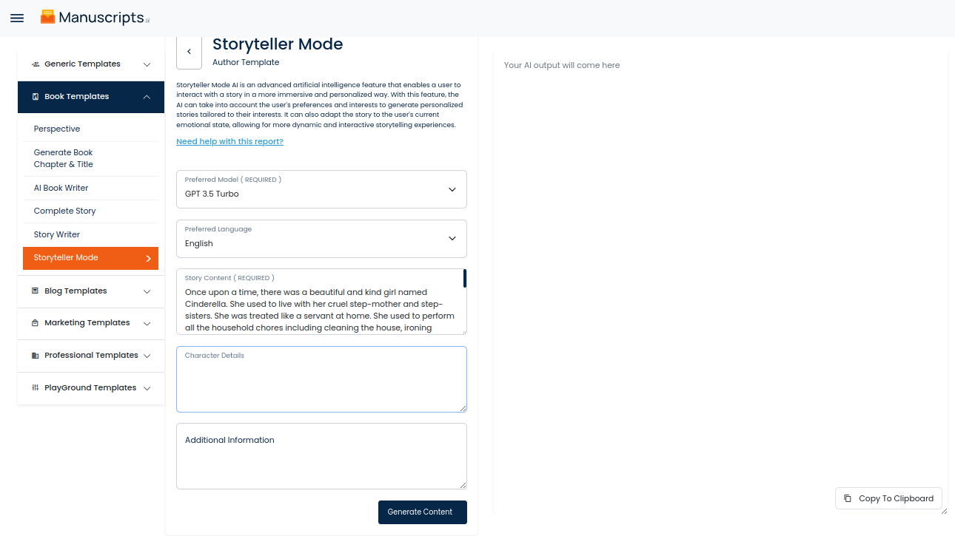Click the Blog Templates section icon

36,291
